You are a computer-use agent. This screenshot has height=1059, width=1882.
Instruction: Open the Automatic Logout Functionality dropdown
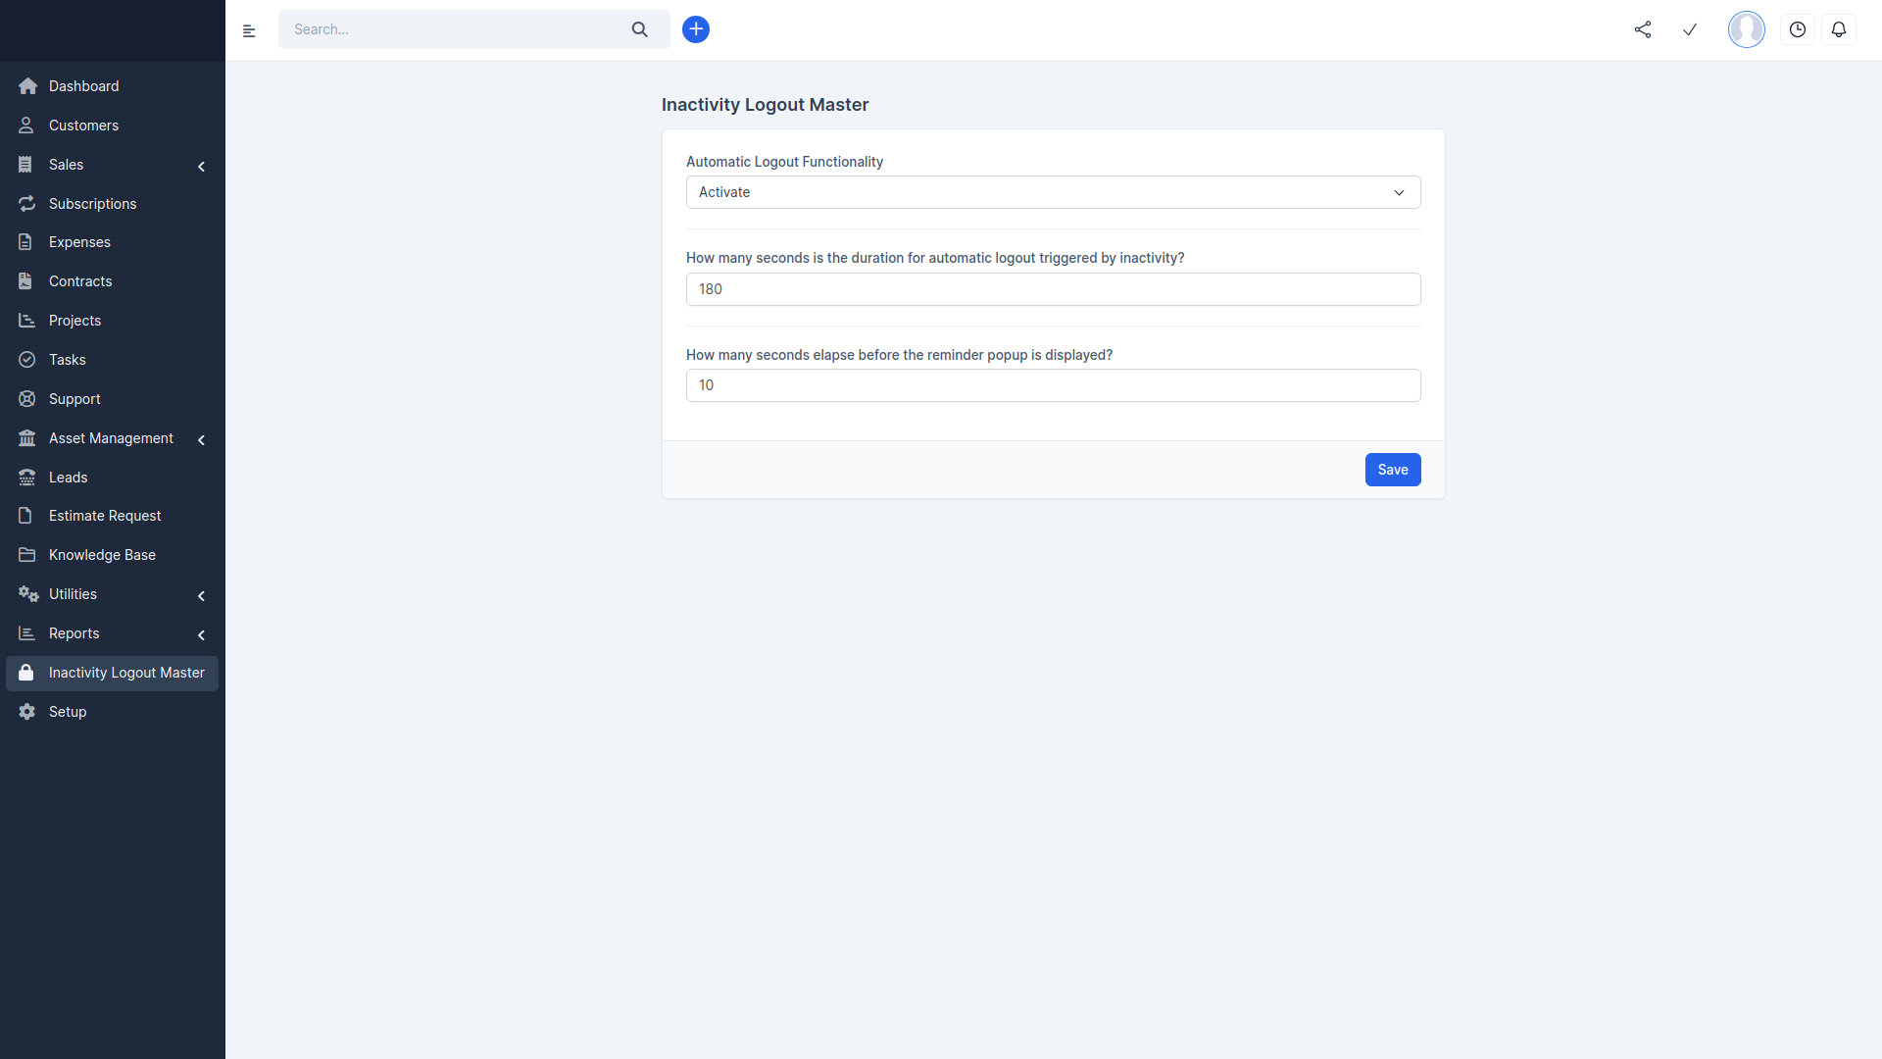click(1054, 191)
